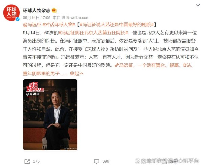Click the chain link icon before 冯远征 article
Image resolution: width=203 pixels, height=168 pixels.
[x=117, y=65]
